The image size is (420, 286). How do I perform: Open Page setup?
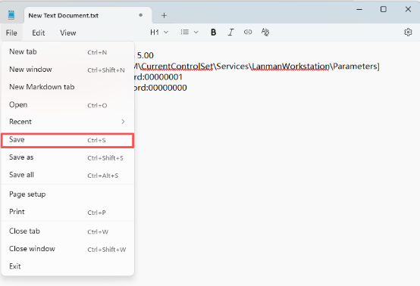tap(67, 194)
